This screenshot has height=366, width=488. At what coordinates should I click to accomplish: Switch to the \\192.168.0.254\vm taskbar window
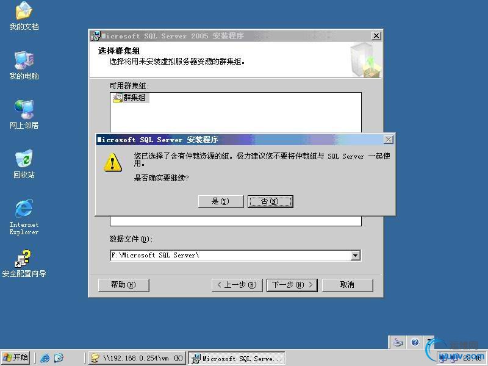(137, 358)
